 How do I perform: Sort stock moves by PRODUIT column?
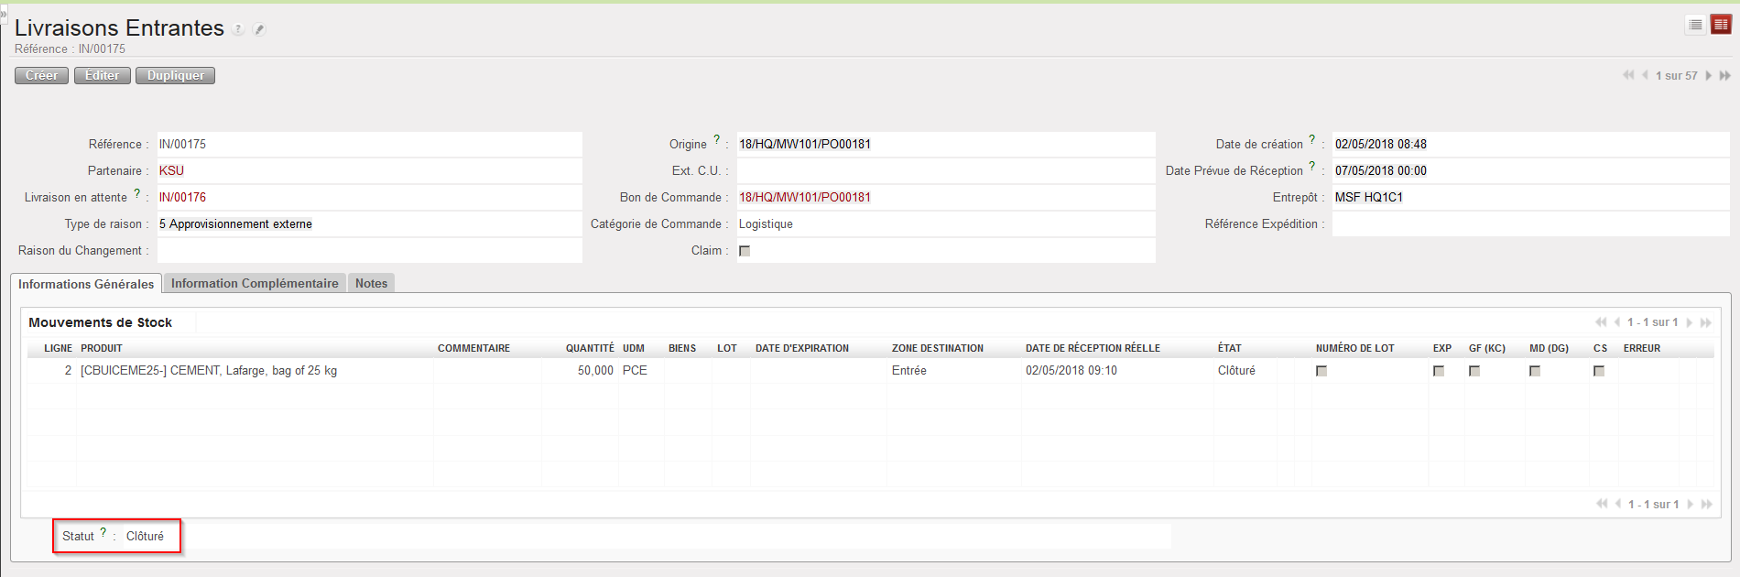point(102,348)
